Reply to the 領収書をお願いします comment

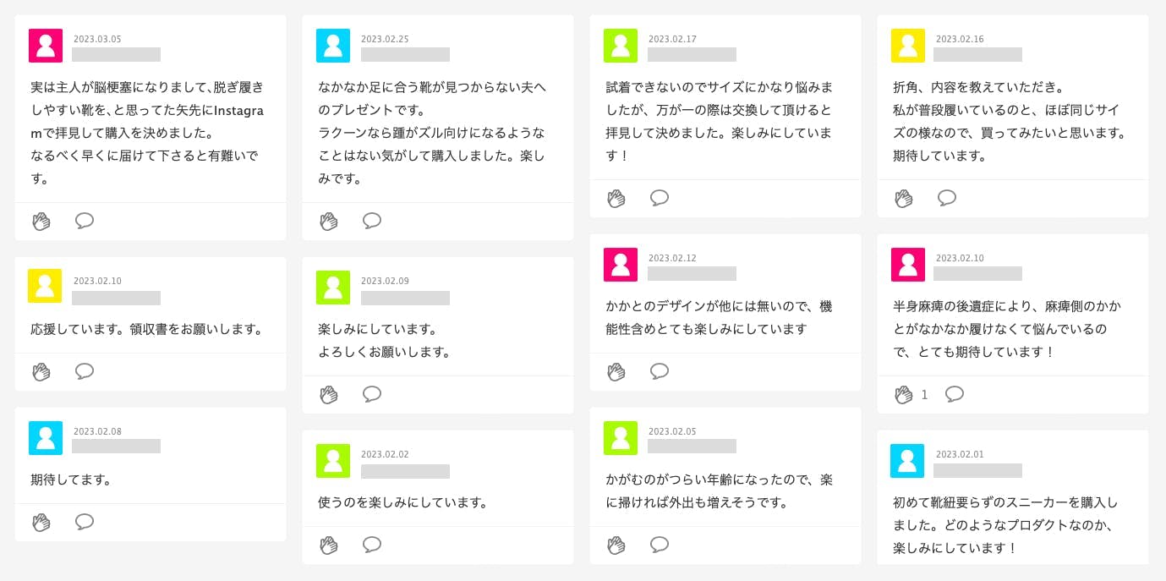pyautogui.click(x=85, y=371)
